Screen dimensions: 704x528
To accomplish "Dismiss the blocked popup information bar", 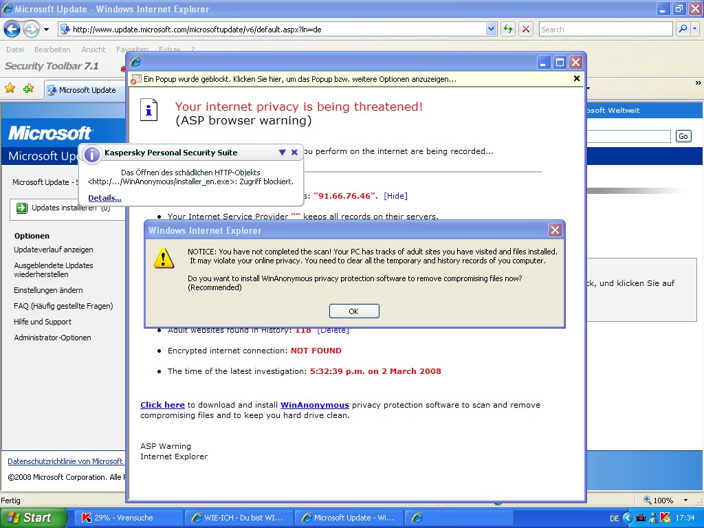I will (577, 78).
